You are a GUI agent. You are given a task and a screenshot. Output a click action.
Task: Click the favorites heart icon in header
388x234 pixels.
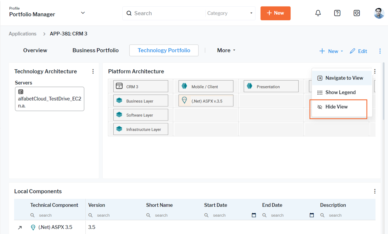pyautogui.click(x=356, y=13)
